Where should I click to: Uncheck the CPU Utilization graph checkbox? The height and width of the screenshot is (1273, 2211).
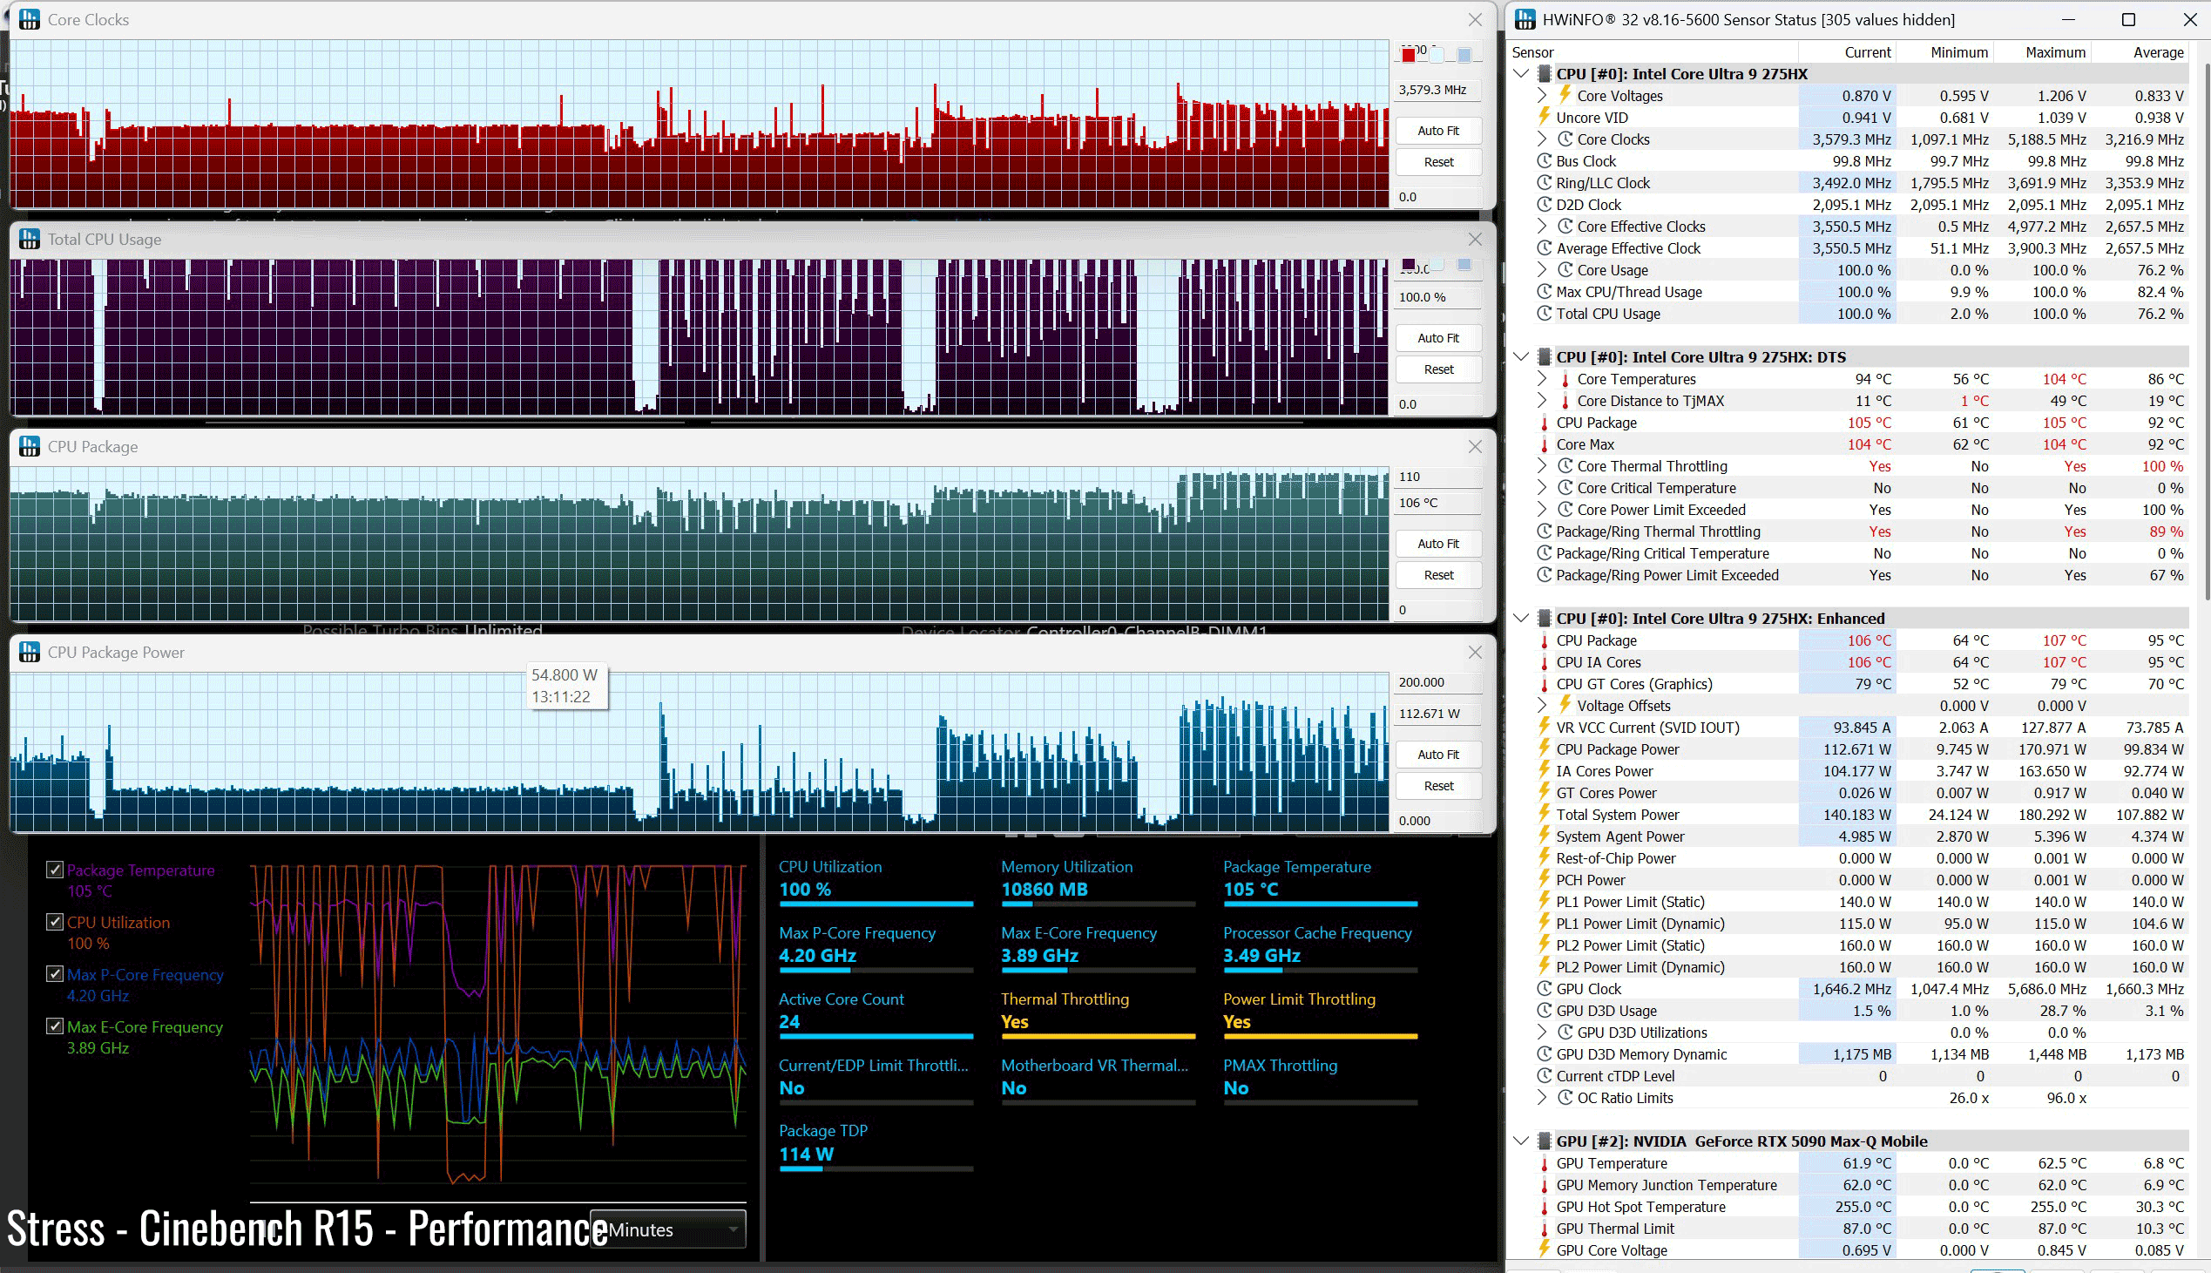coord(54,922)
